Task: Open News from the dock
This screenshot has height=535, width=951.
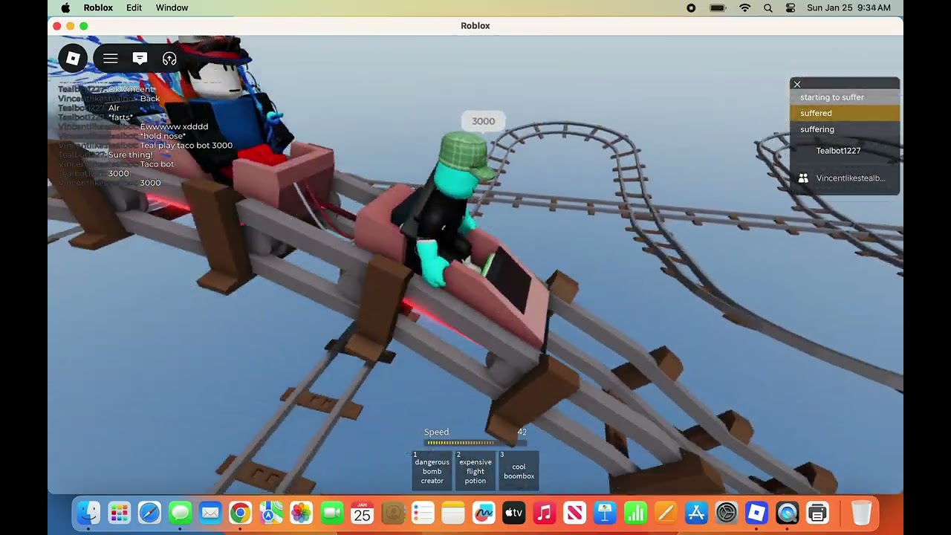Action: pyautogui.click(x=574, y=513)
